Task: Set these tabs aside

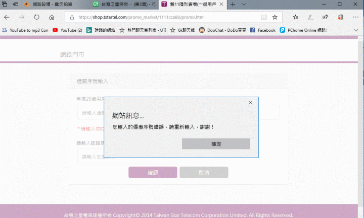Action: pos(15,4)
